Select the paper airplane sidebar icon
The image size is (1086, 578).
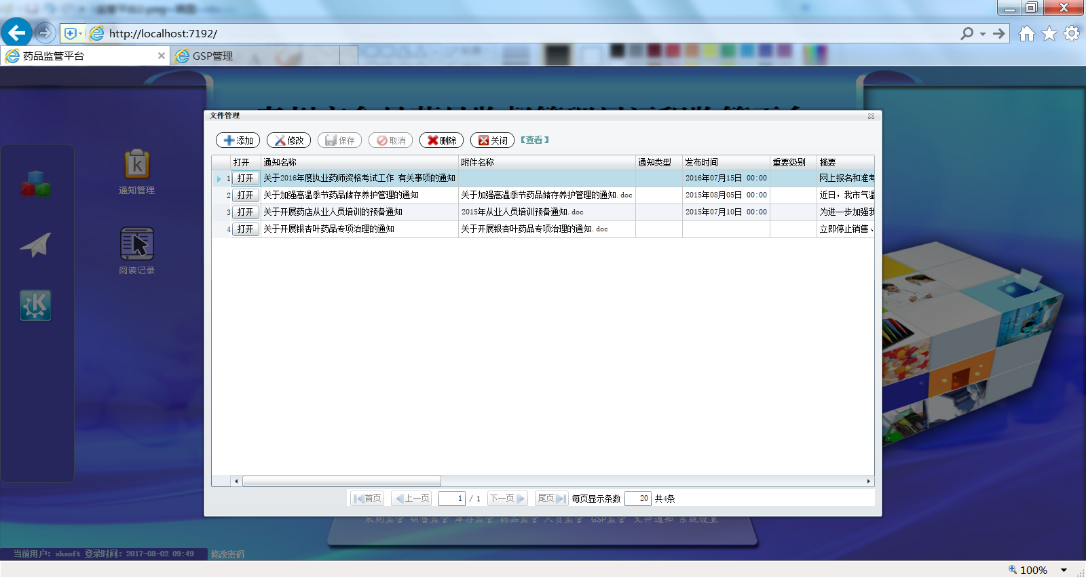(x=35, y=245)
